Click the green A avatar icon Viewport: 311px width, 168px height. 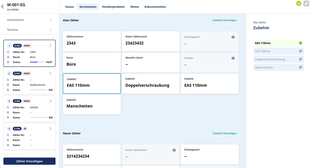pyautogui.click(x=299, y=3)
